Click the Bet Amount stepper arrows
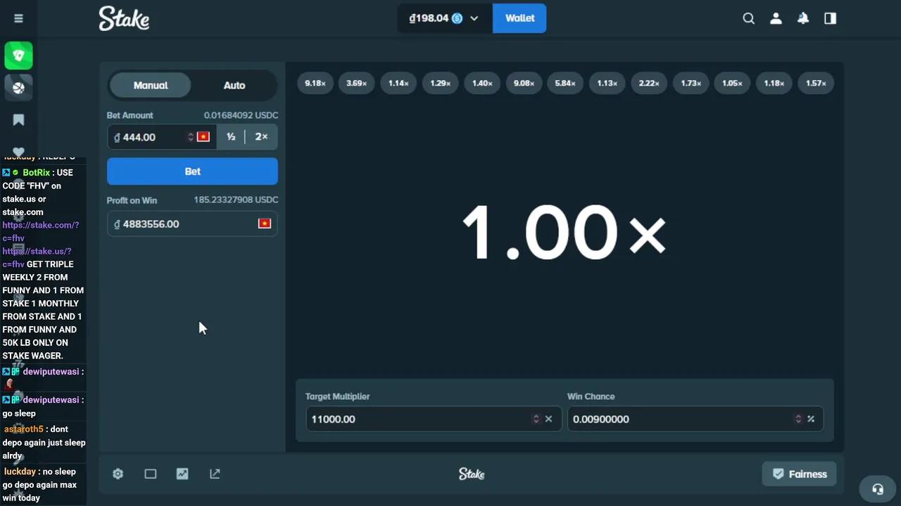This screenshot has width=901, height=506. coord(190,137)
